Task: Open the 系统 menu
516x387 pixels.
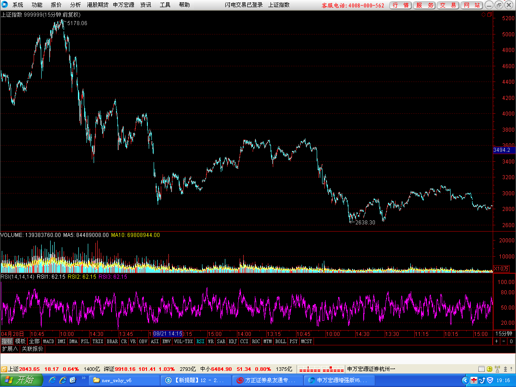Action: 18,5
